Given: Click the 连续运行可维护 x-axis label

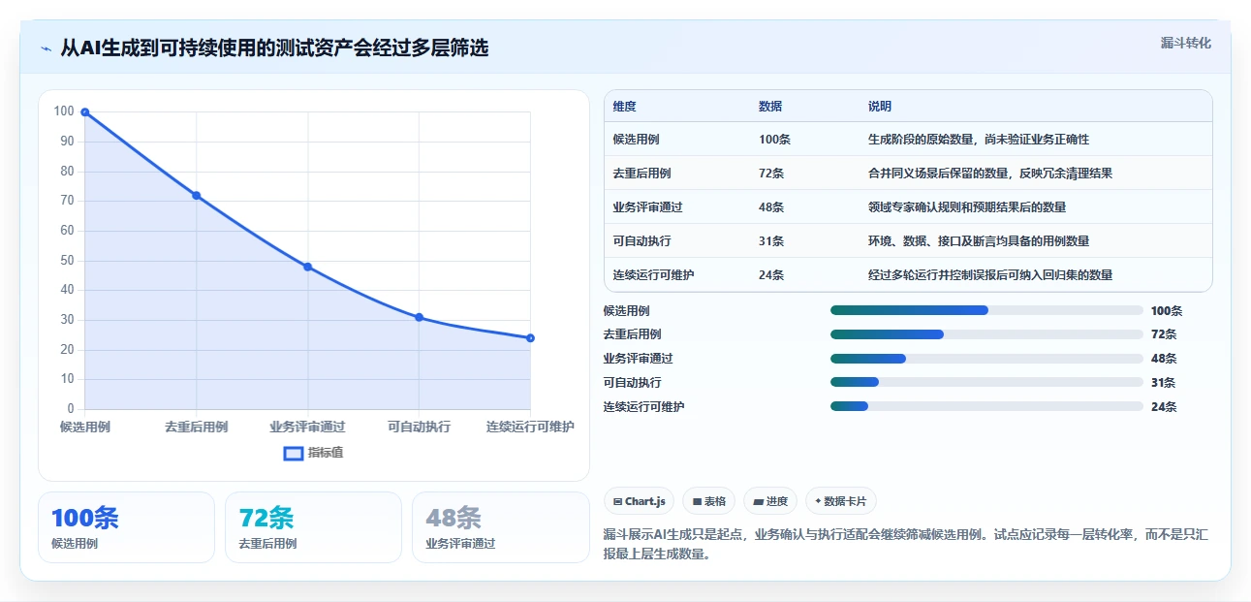Looking at the screenshot, I should click(530, 427).
